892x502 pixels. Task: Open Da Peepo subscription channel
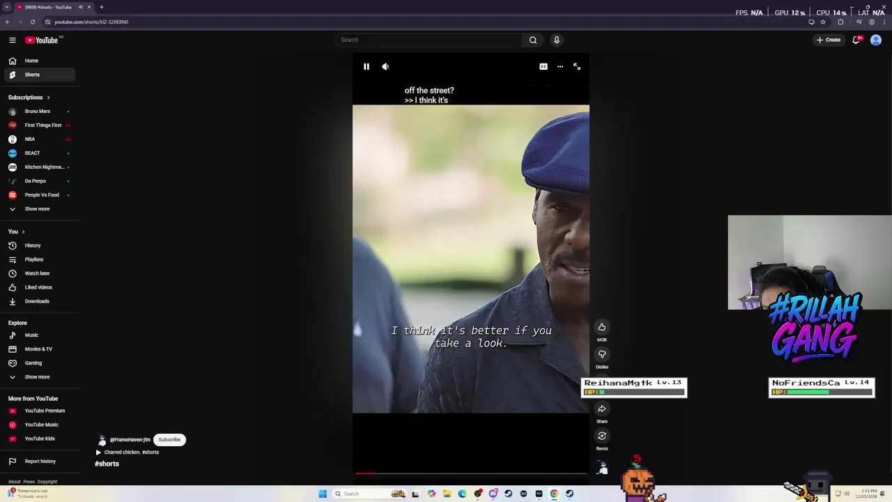pos(40,181)
